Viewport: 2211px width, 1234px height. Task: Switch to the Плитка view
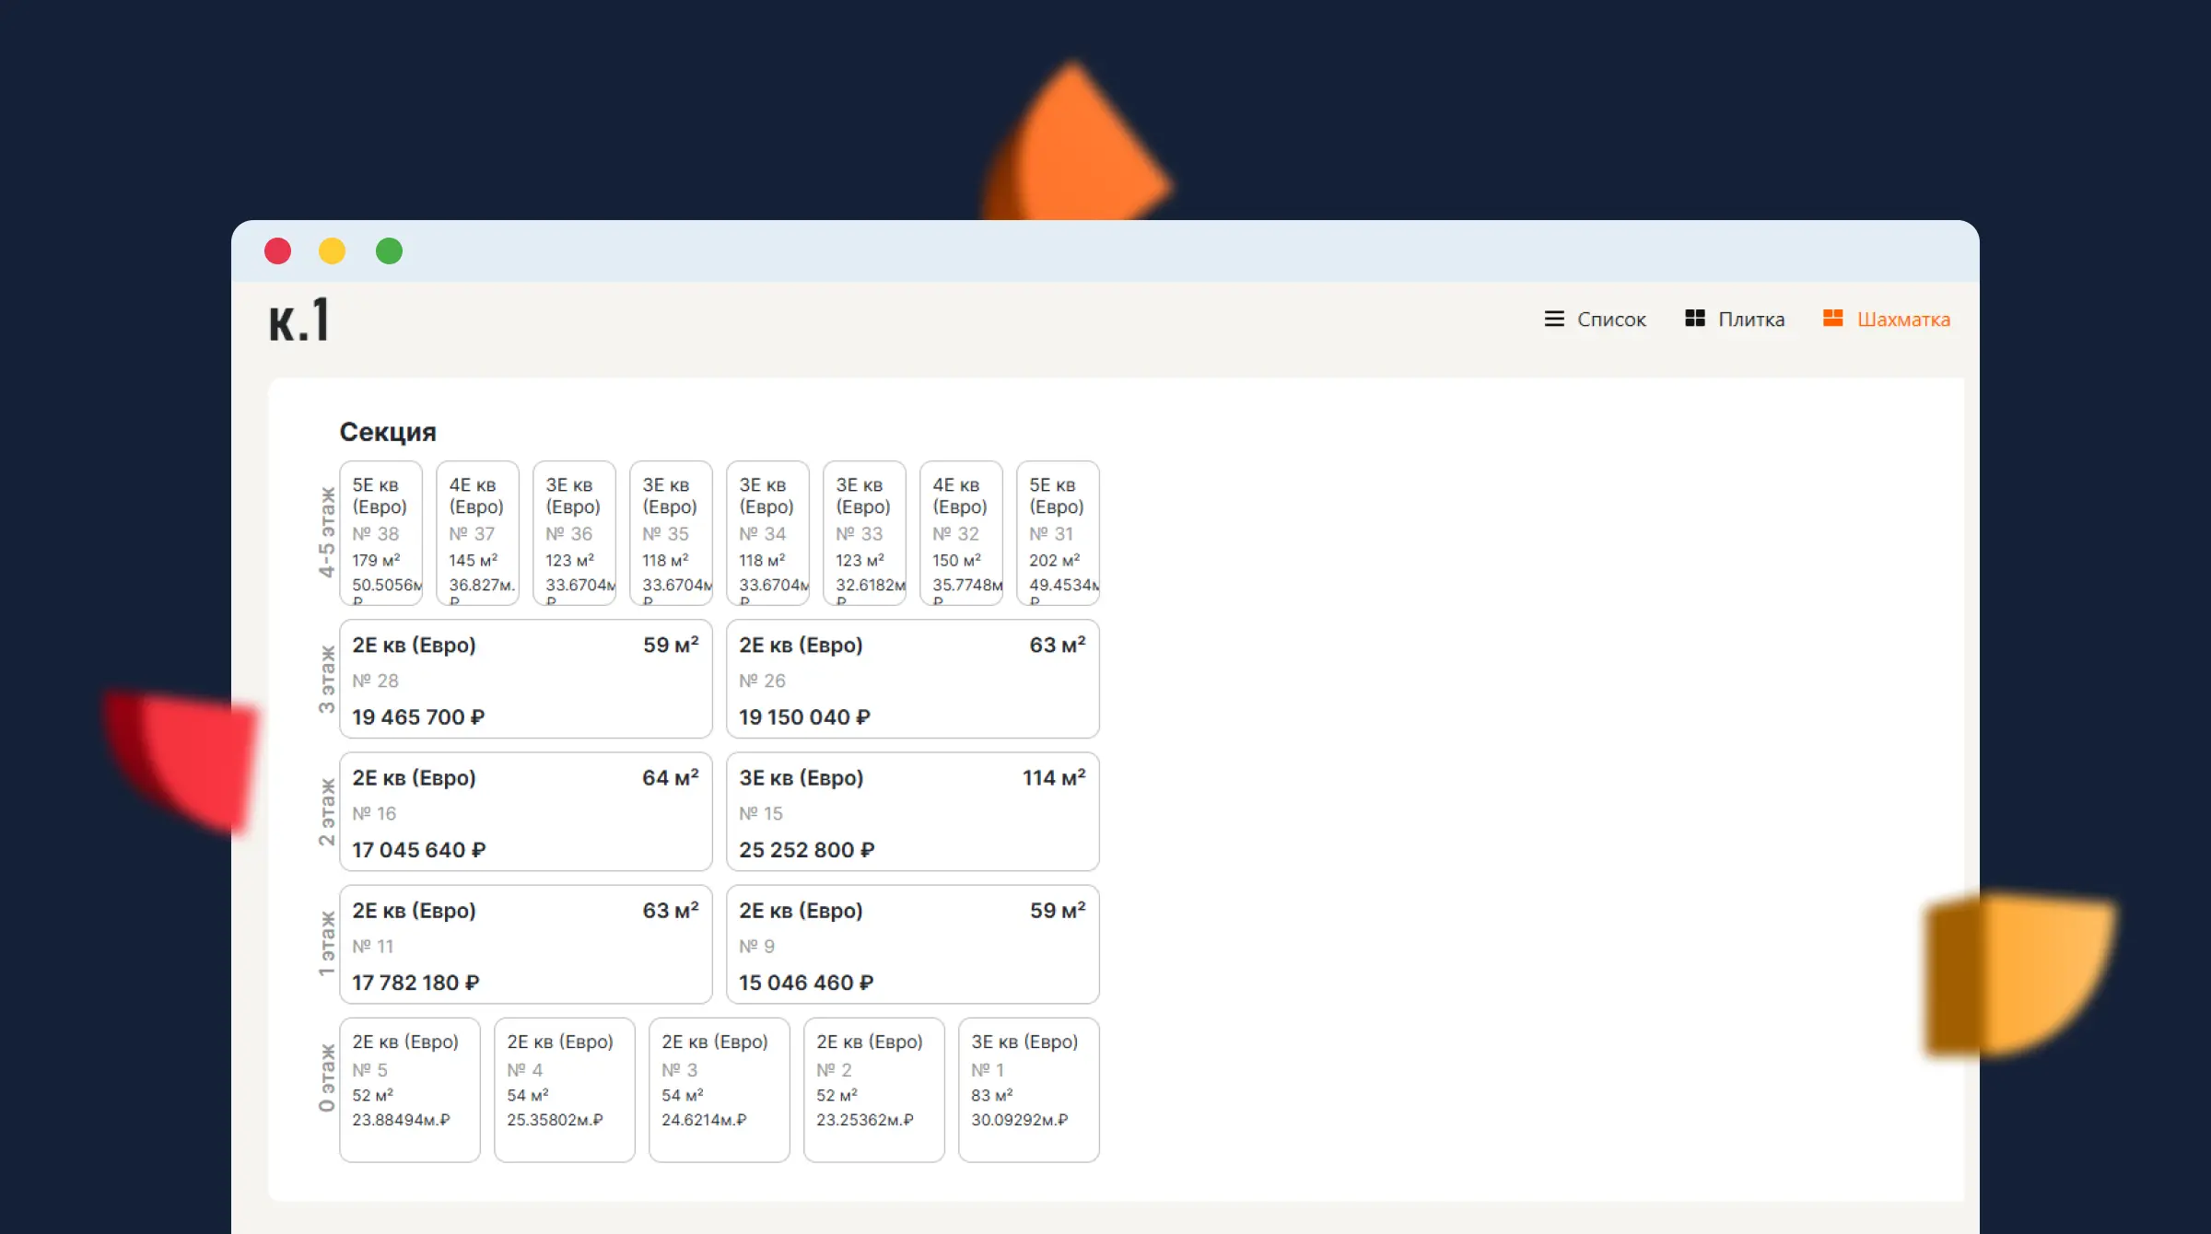pos(1750,320)
